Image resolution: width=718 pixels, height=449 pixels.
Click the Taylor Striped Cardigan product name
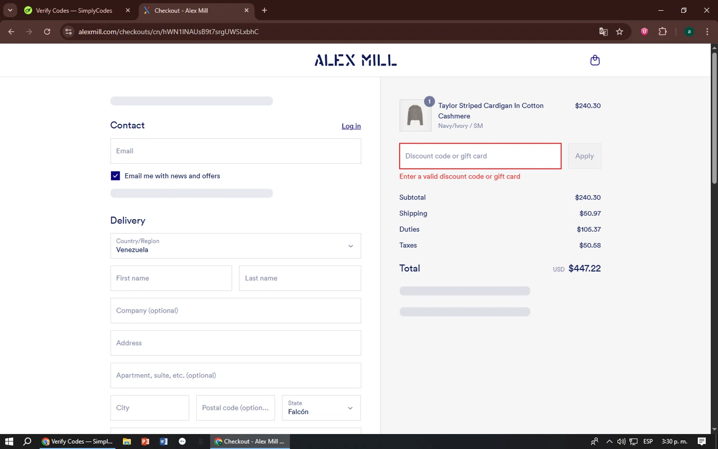tap(491, 111)
